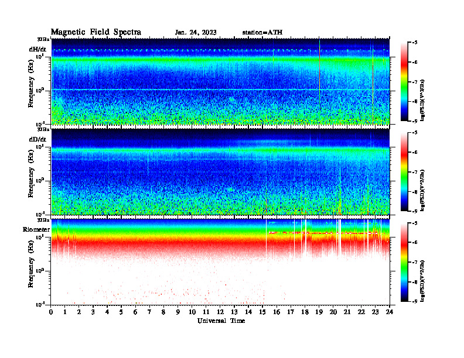
Task: Click hour 18 on the Universal Time axis
Action: [x=305, y=312]
